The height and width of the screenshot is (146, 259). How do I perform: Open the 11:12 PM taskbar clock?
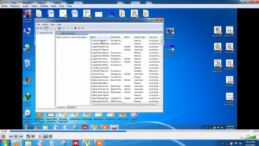pyautogui.click(x=251, y=143)
